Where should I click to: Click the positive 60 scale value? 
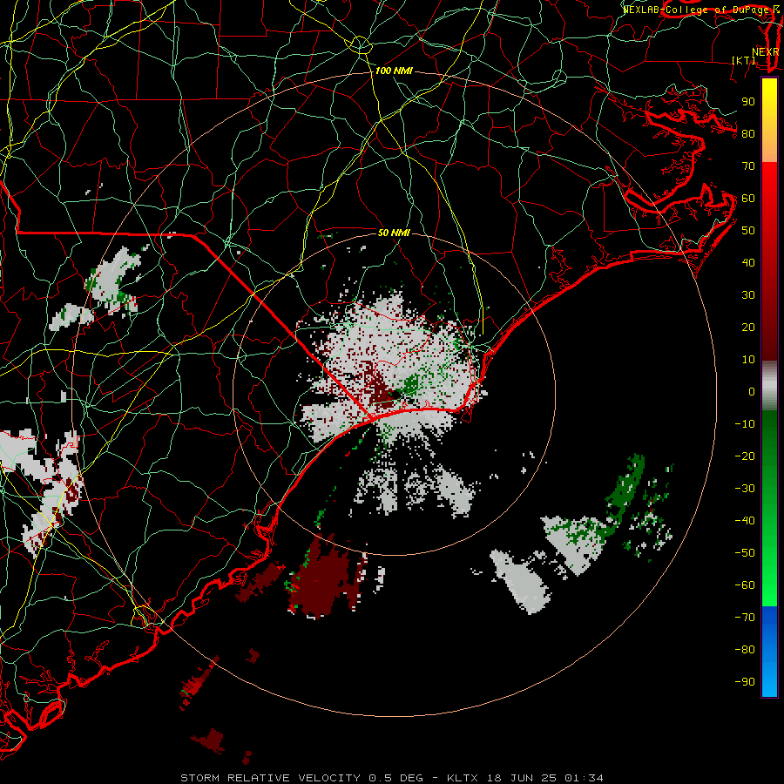pos(748,199)
